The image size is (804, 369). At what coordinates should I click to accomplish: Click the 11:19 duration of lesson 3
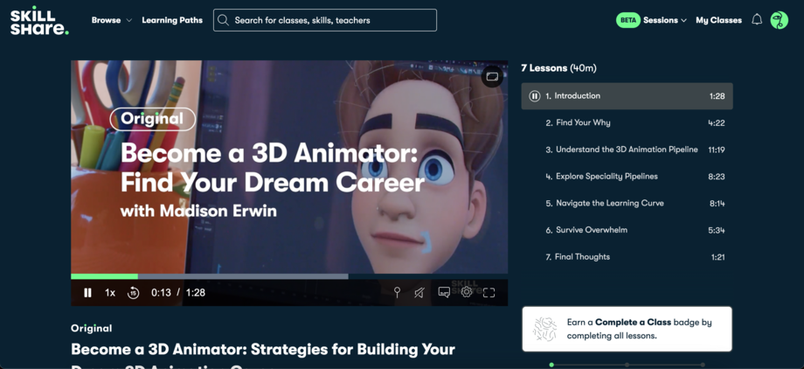(x=715, y=150)
